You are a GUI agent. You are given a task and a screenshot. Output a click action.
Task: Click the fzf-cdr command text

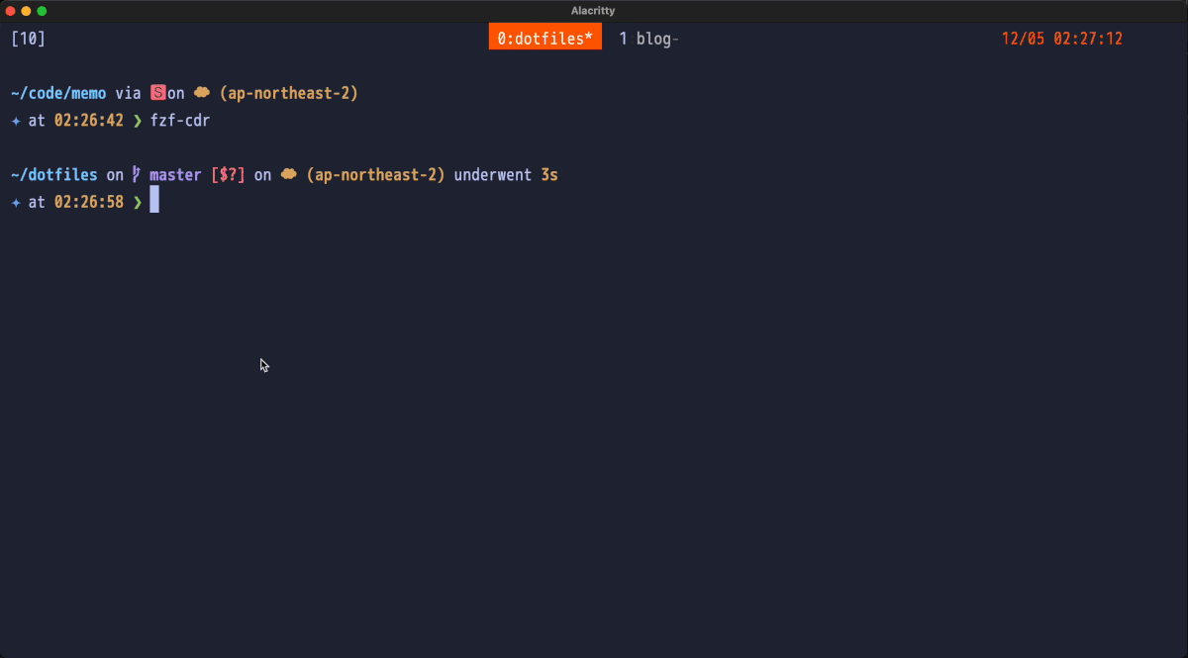click(x=180, y=121)
